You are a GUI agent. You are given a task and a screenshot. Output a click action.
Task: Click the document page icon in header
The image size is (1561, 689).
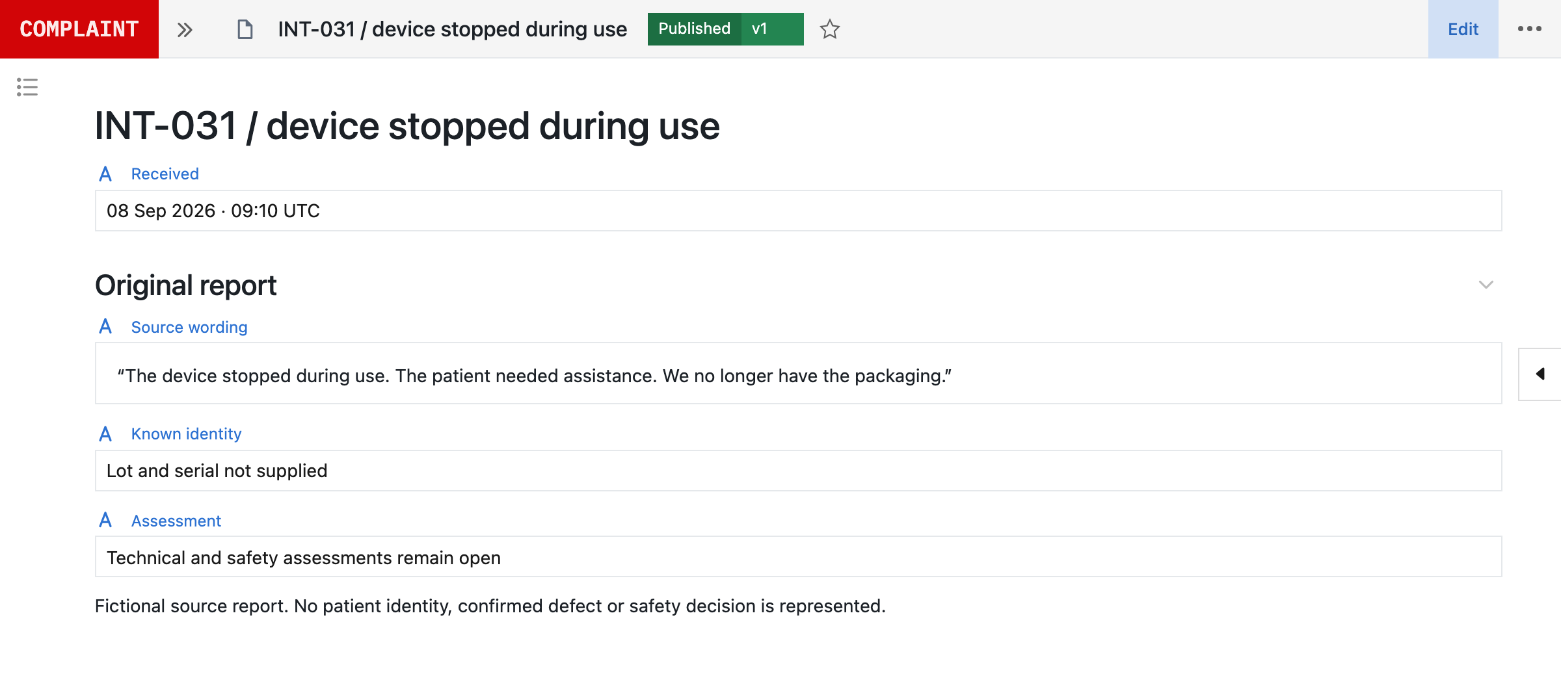(x=245, y=29)
